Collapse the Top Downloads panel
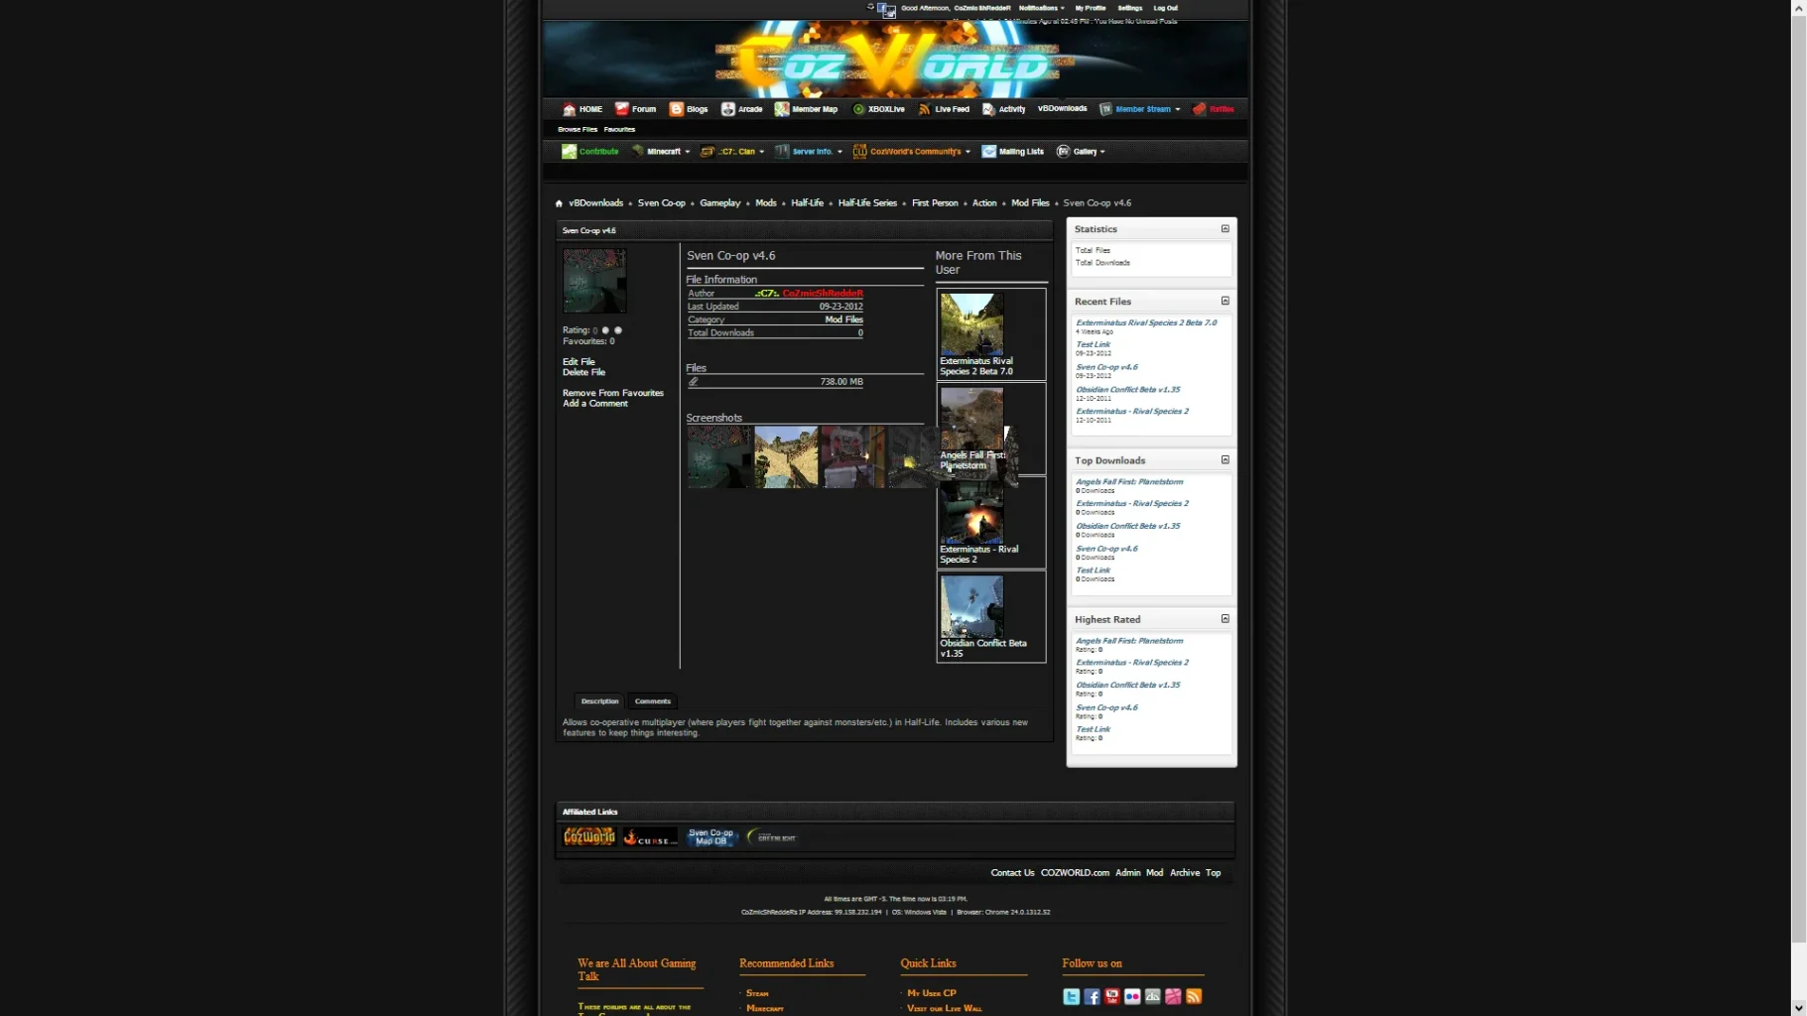The height and width of the screenshot is (1016, 1807). (x=1225, y=460)
